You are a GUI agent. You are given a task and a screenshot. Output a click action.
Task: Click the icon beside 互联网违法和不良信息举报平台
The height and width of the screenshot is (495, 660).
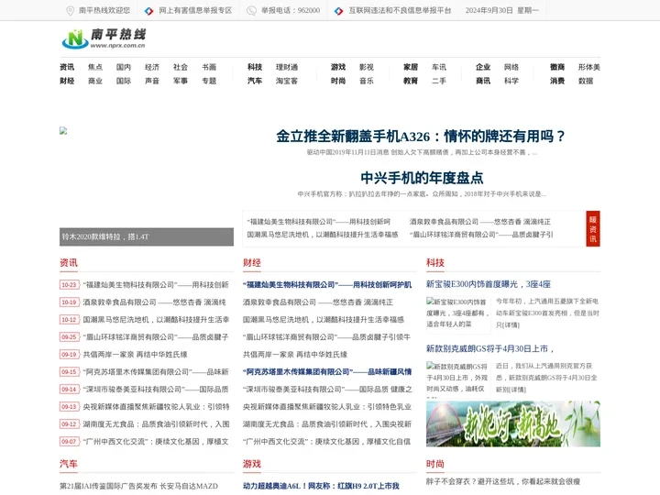click(339, 11)
